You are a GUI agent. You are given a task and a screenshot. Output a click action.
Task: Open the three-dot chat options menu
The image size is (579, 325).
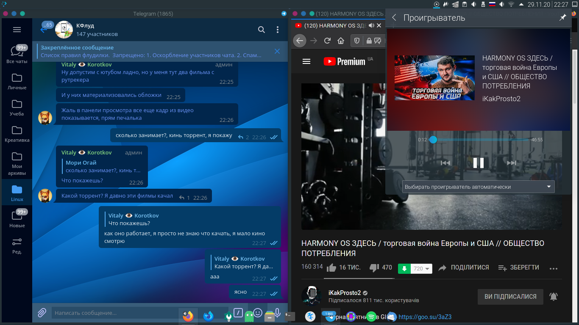pos(278,30)
